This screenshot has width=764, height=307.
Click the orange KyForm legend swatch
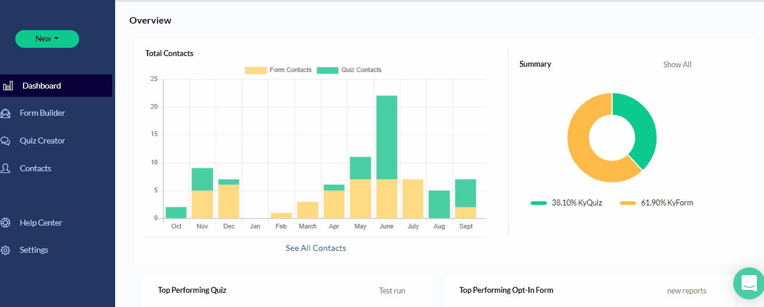click(628, 203)
